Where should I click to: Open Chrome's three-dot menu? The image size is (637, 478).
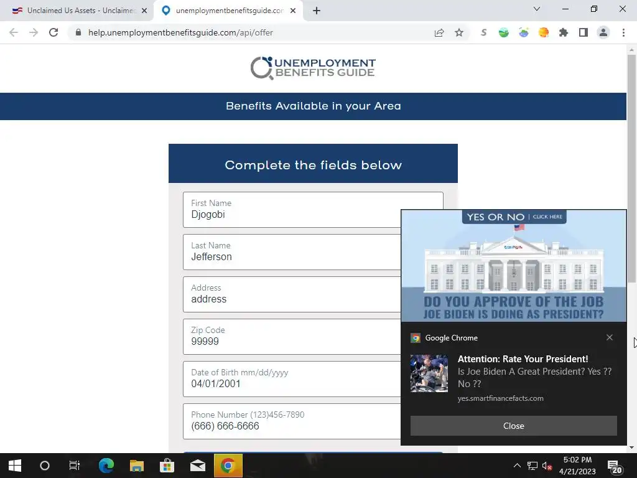click(623, 32)
